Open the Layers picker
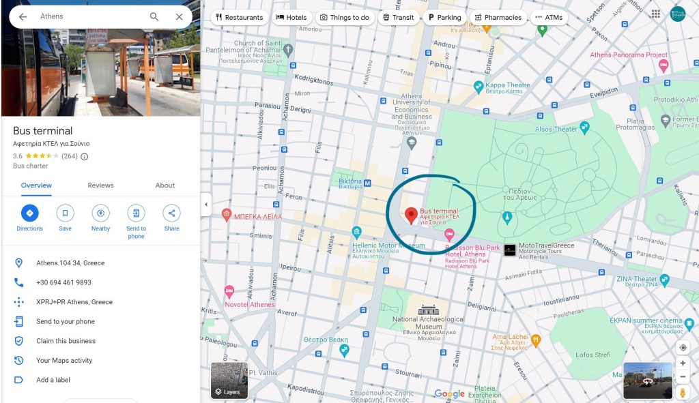The image size is (699, 403). 229,380
